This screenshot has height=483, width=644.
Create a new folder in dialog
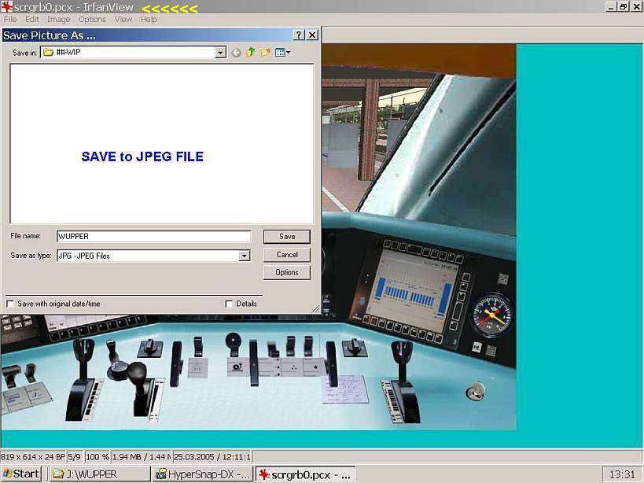pos(265,52)
